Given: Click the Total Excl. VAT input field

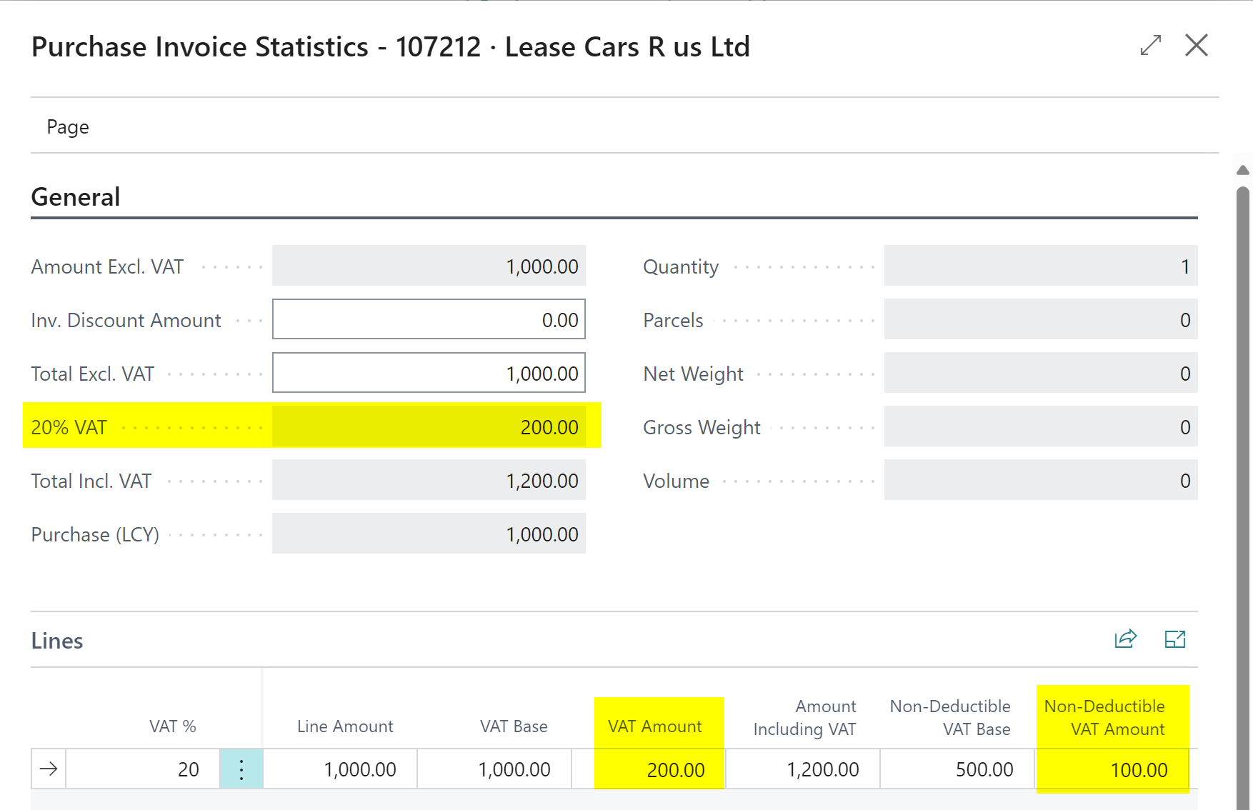Looking at the screenshot, I should click(429, 374).
